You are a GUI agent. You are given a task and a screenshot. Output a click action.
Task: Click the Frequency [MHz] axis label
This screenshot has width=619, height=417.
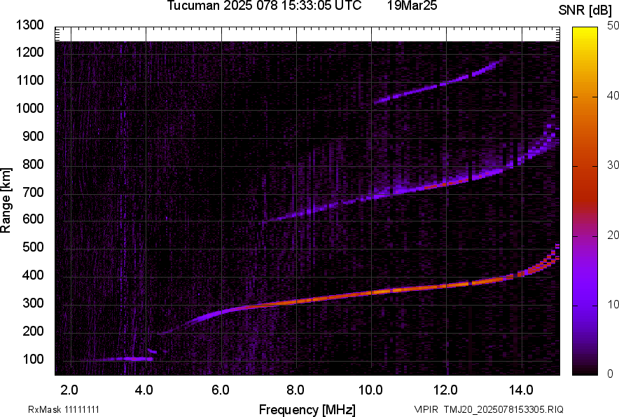point(307,409)
